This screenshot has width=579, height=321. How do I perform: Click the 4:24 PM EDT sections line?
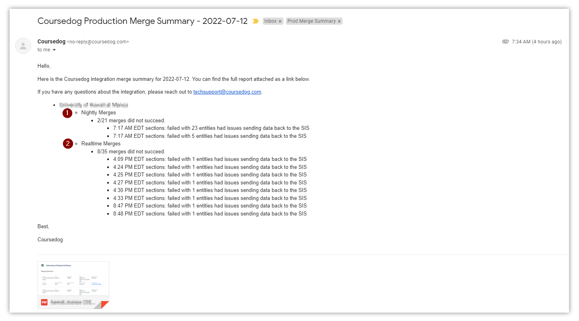point(210,167)
